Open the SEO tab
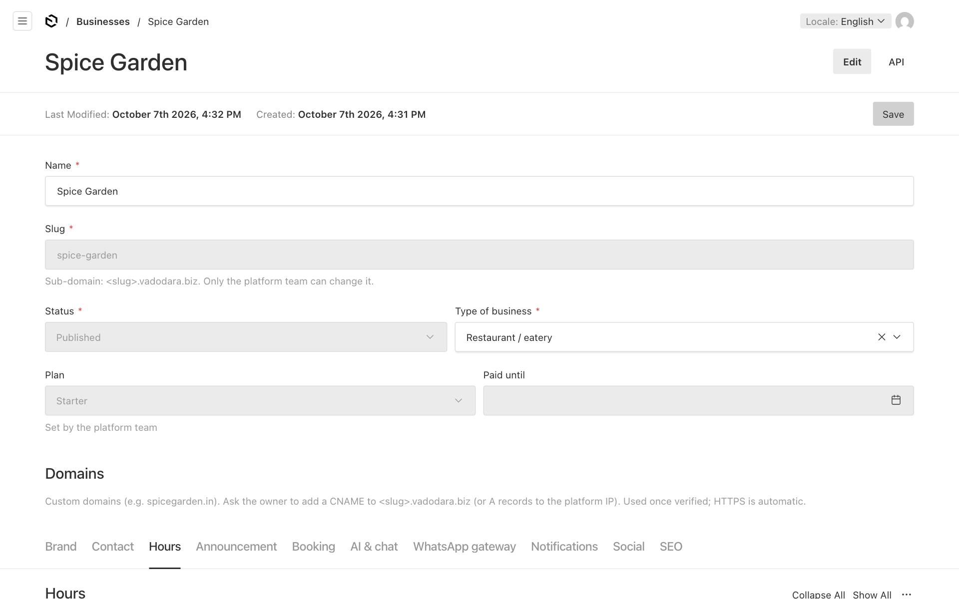 pyautogui.click(x=671, y=547)
